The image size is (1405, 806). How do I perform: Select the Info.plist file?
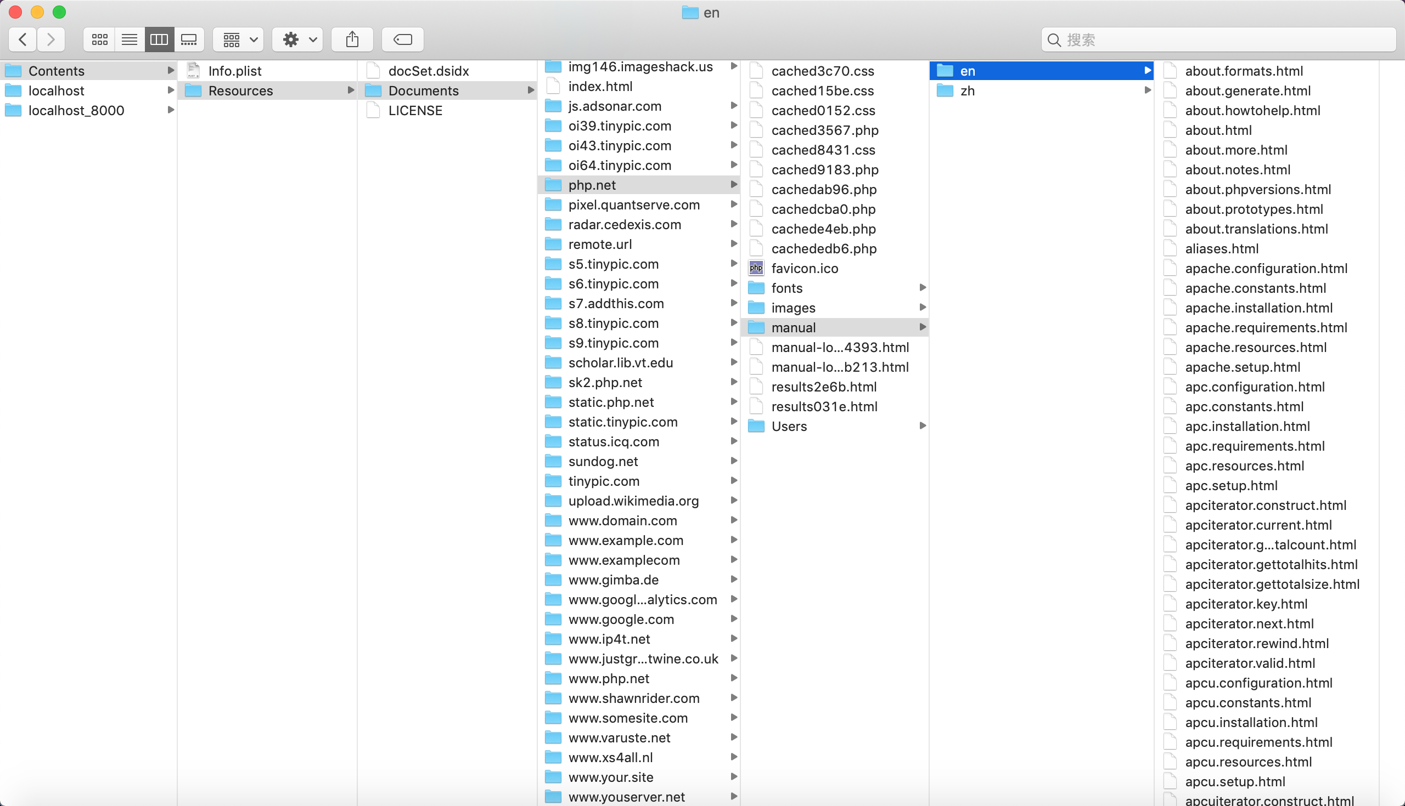click(235, 71)
